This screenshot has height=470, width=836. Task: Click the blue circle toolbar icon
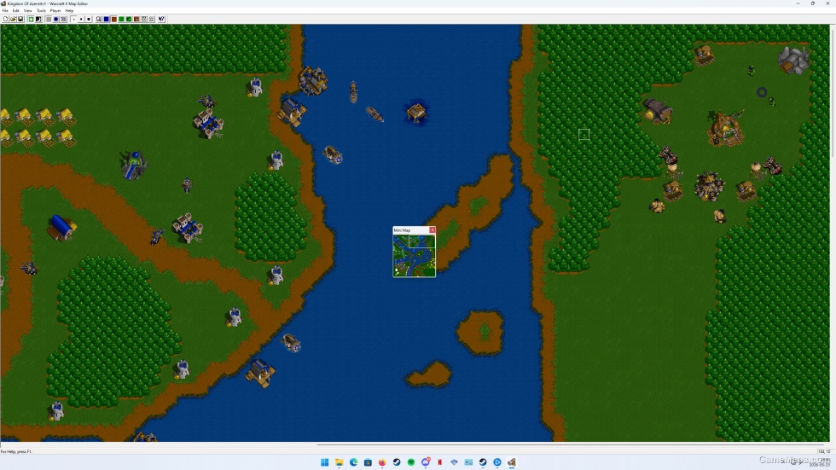coord(56,19)
